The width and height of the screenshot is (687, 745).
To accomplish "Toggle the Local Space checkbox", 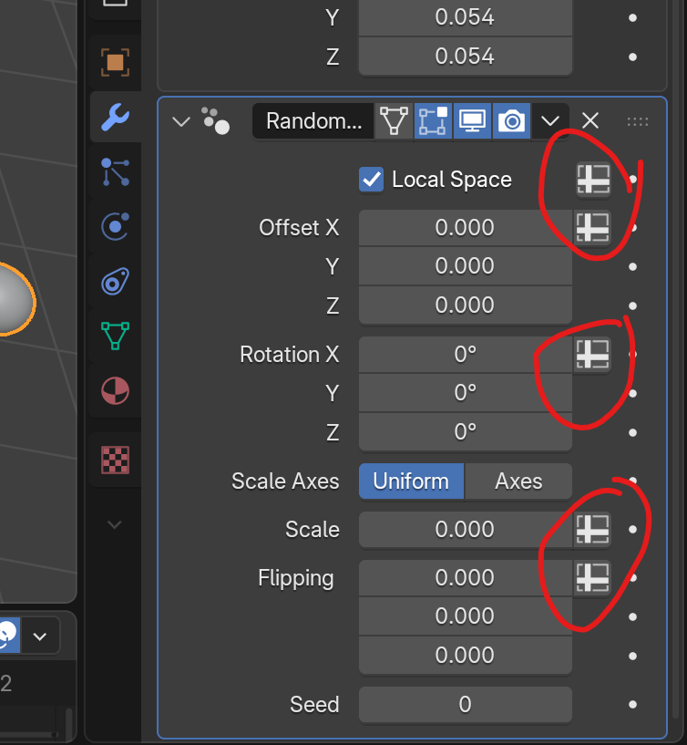I will (371, 180).
